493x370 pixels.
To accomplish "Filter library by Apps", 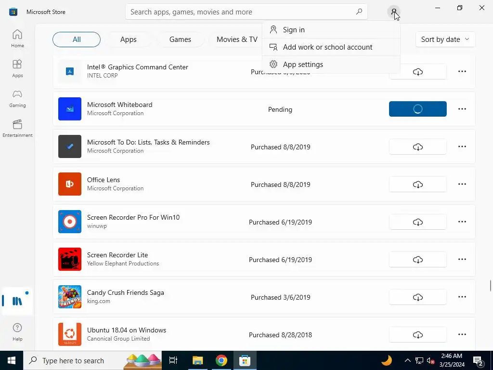I will coord(128,40).
